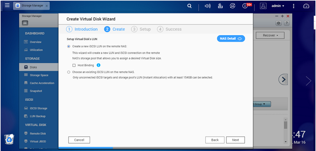Click the user profile icon
316x151 pixels.
coord(263,6)
